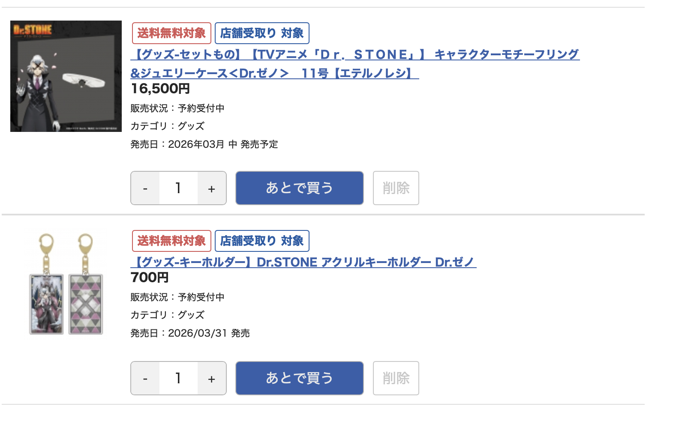Click the ring set quantity field
The image size is (679, 424).
(x=178, y=188)
